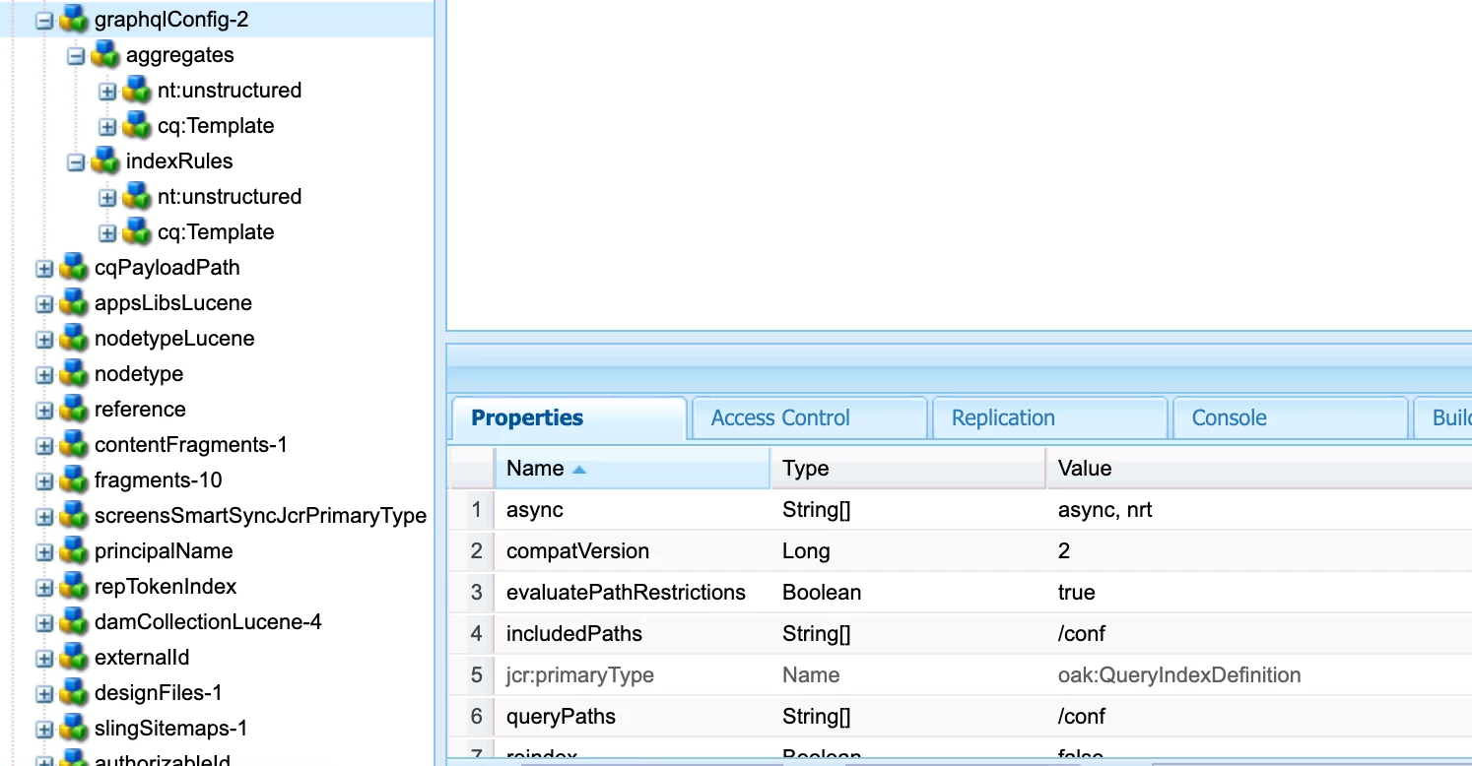Click the includedPaths /conf value
This screenshot has height=766, width=1472.
click(1082, 634)
